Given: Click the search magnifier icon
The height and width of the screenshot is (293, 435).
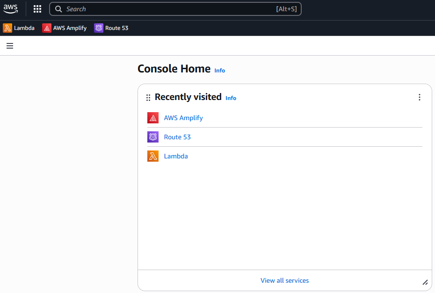Looking at the screenshot, I should (58, 9).
